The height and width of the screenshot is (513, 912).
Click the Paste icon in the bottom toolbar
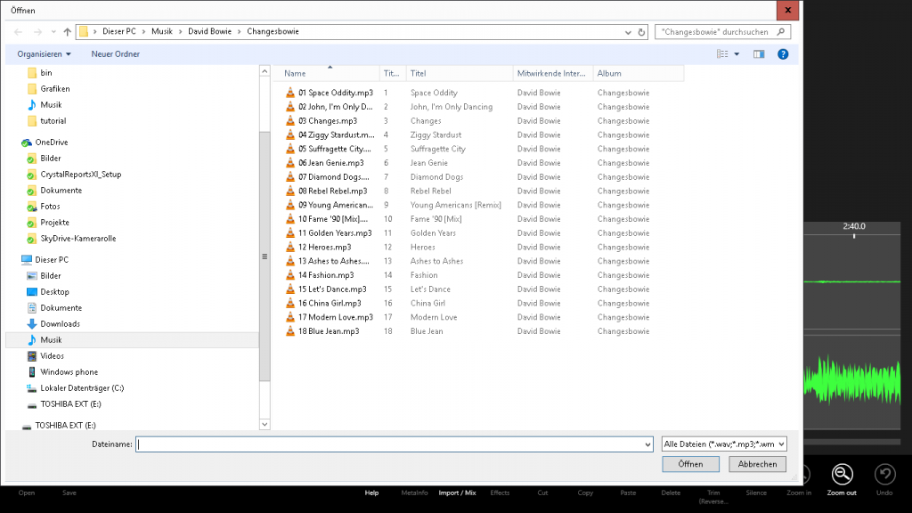(628, 493)
